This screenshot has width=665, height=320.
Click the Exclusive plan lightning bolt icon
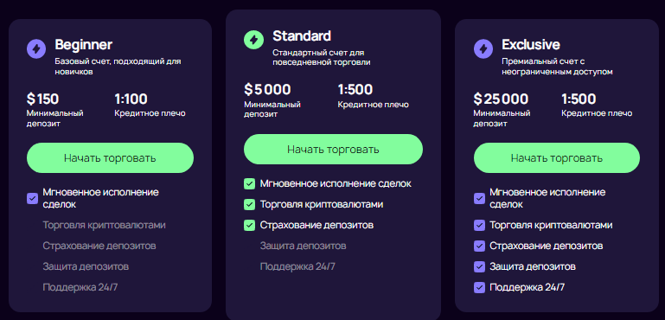tap(483, 48)
